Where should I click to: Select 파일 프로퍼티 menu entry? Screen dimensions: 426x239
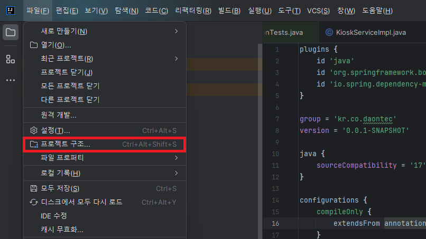pos(105,158)
